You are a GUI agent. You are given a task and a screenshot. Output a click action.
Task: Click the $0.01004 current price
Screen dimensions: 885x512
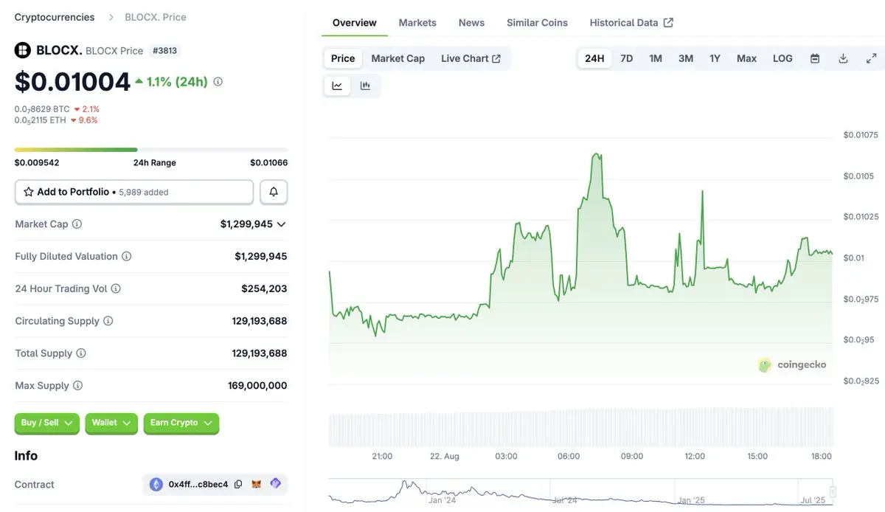72,82
